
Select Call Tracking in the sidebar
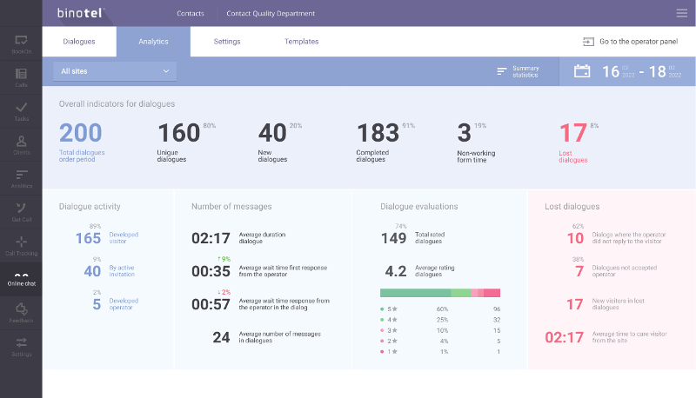[x=21, y=245]
